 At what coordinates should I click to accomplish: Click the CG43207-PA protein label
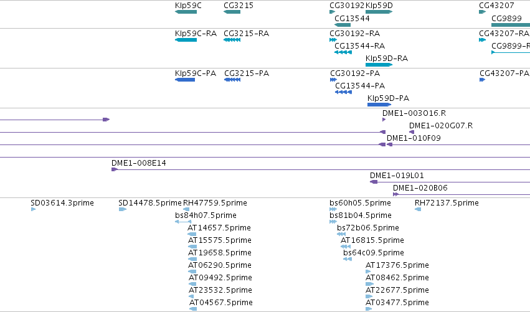tap(504, 73)
